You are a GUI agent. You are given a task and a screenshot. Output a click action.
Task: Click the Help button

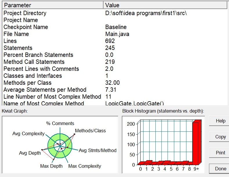(x=219, y=121)
